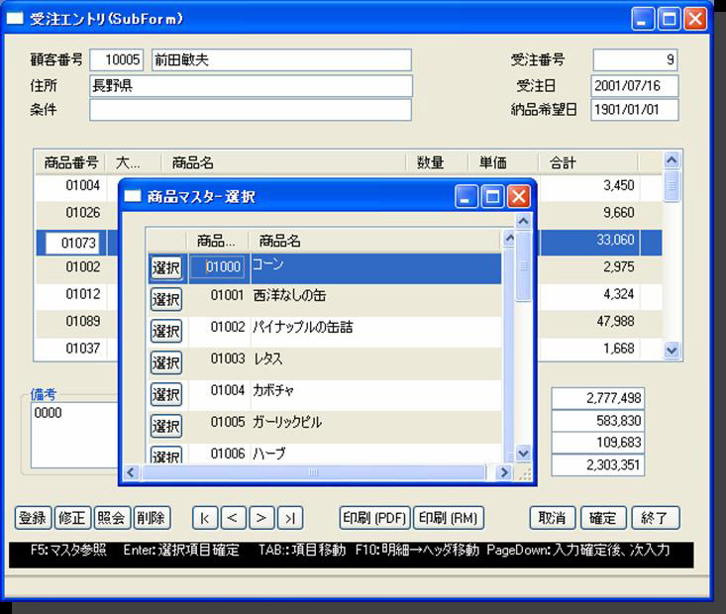Click the 削除 delete button
726x614 pixels.
[x=152, y=518]
